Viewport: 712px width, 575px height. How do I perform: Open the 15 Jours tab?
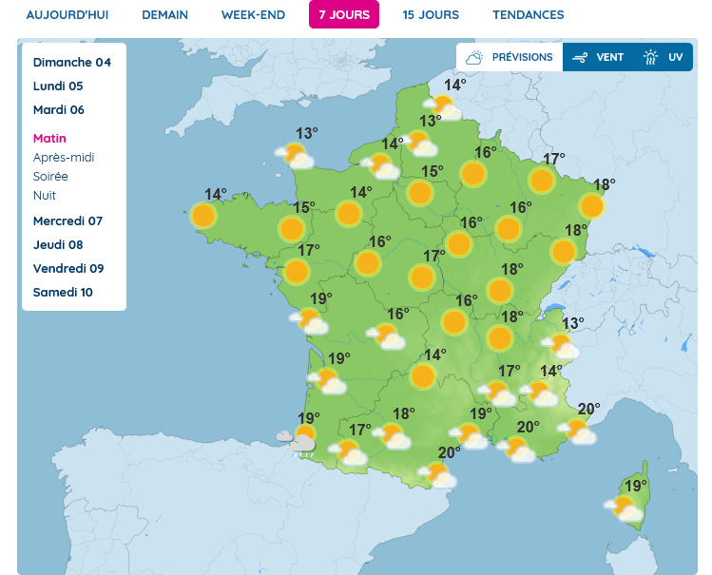(430, 15)
